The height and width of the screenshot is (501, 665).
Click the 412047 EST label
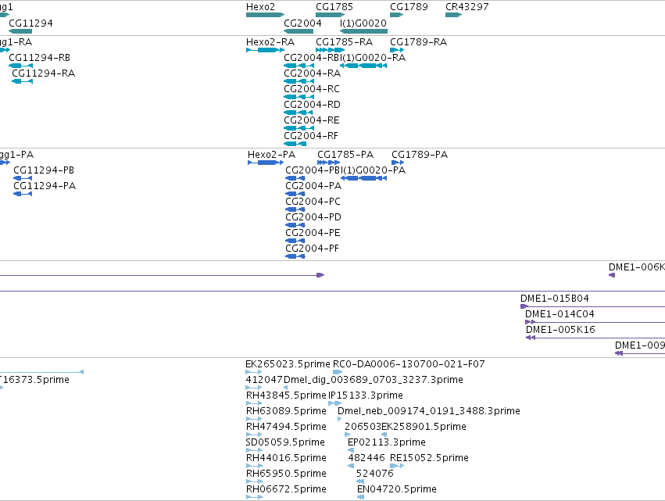click(264, 380)
